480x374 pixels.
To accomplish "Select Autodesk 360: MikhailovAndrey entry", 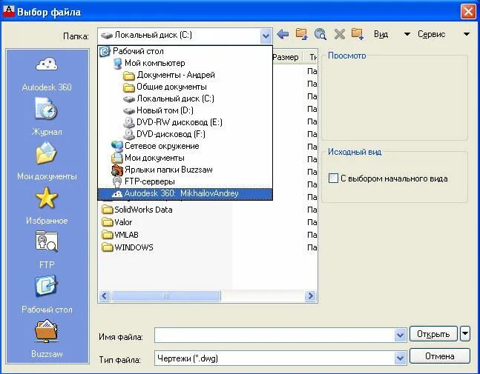I will [185, 193].
